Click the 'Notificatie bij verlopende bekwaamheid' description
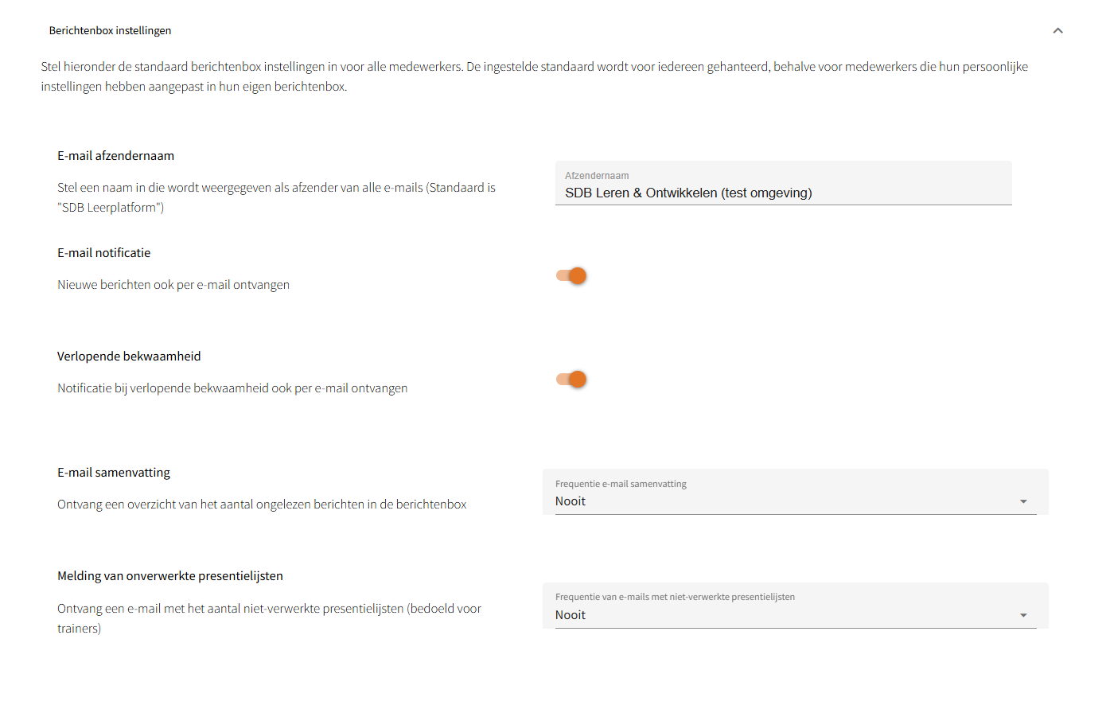The width and height of the screenshot is (1110, 717). [x=232, y=388]
